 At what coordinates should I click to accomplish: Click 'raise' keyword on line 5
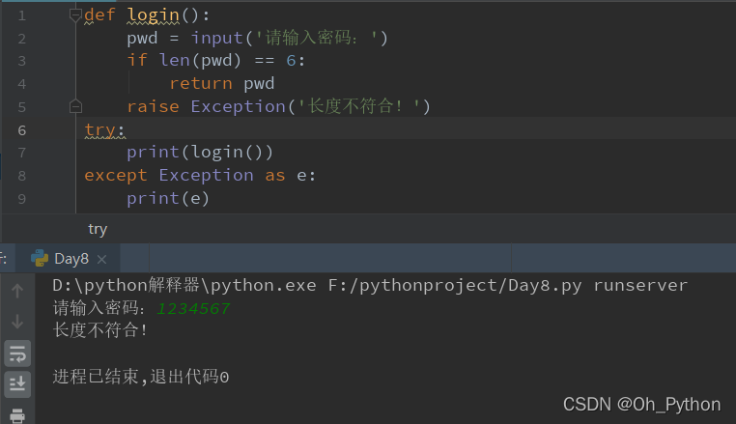pos(153,106)
